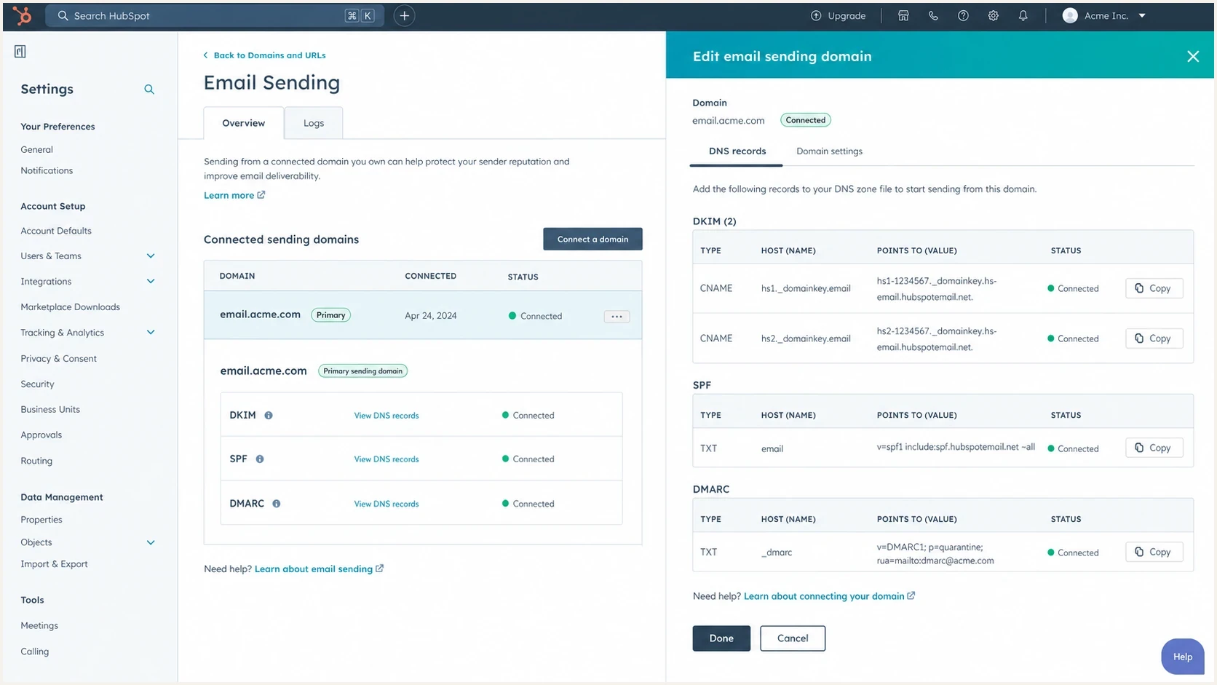1217x685 pixels.
Task: Open Calling tool settings
Action: tap(35, 652)
